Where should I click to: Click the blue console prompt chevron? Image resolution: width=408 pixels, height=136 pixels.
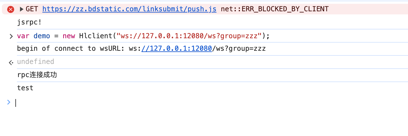(x=9, y=102)
